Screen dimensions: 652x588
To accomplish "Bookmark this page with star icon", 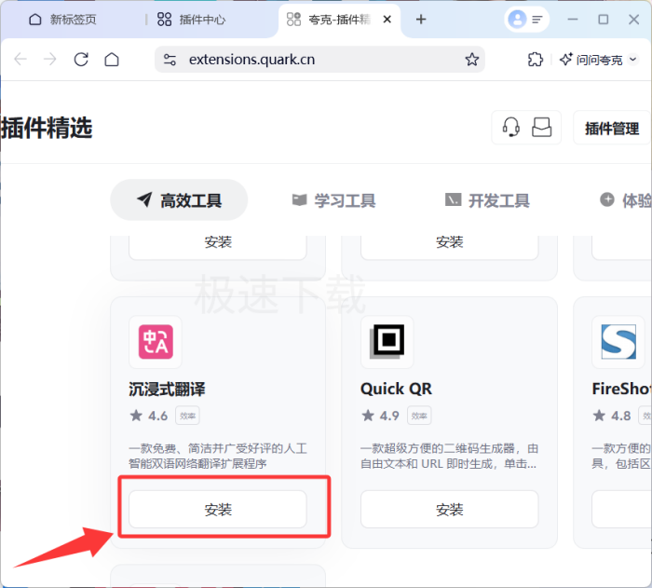I will point(472,60).
